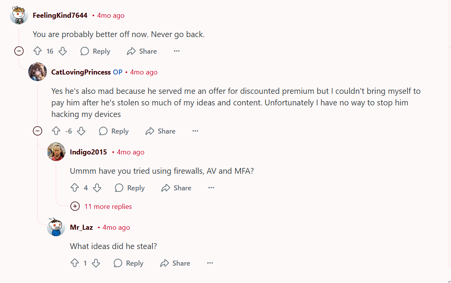Downvote CatLovingPrincess's reply
The height and width of the screenshot is (283, 451).
tap(81, 131)
